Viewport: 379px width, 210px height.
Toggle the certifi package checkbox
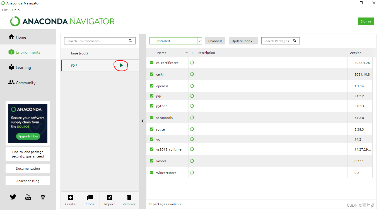tap(152, 74)
